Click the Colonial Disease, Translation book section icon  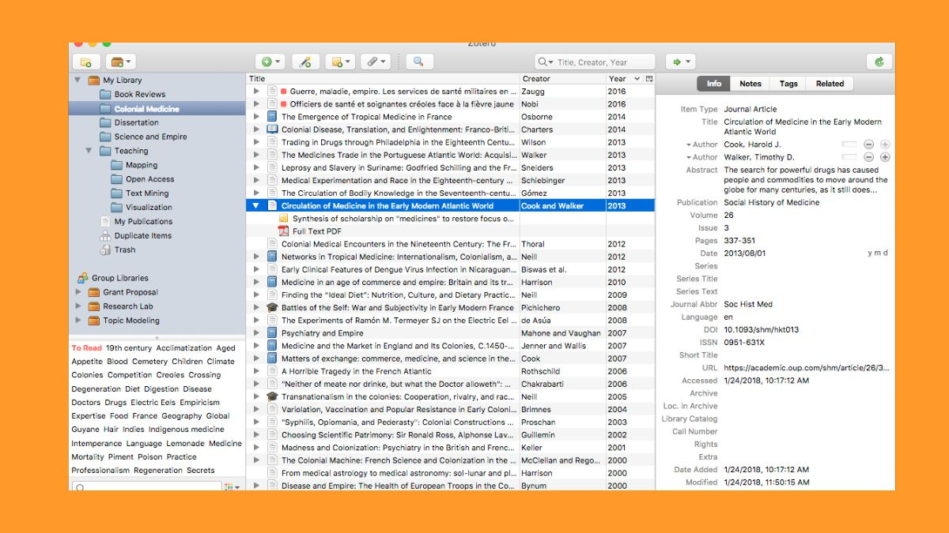point(272,129)
